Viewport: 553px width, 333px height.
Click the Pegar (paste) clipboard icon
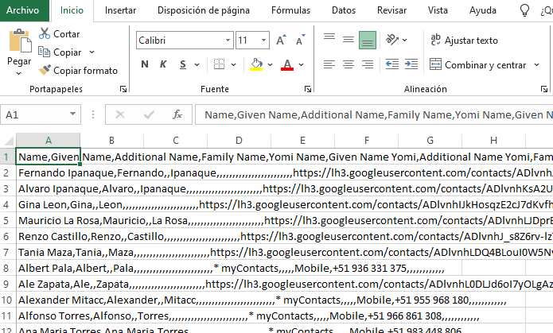(x=20, y=41)
